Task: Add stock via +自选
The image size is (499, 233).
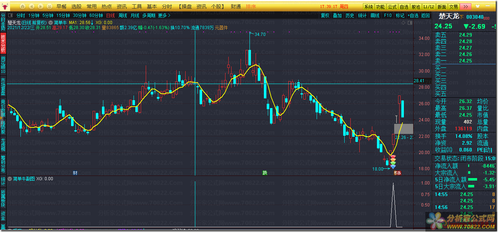Action: coord(413,15)
